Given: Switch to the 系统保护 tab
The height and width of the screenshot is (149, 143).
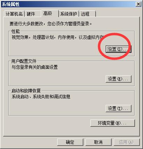Looking at the screenshot, I should pyautogui.click(x=69, y=14).
